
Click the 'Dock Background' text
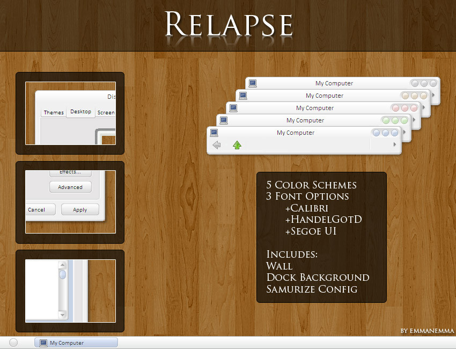pos(318,278)
